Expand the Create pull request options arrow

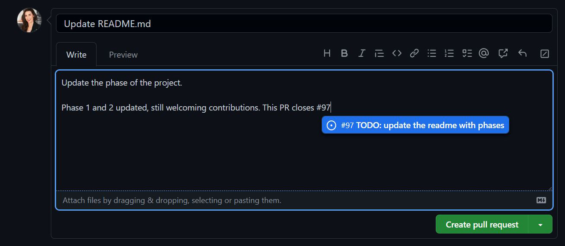pos(540,224)
